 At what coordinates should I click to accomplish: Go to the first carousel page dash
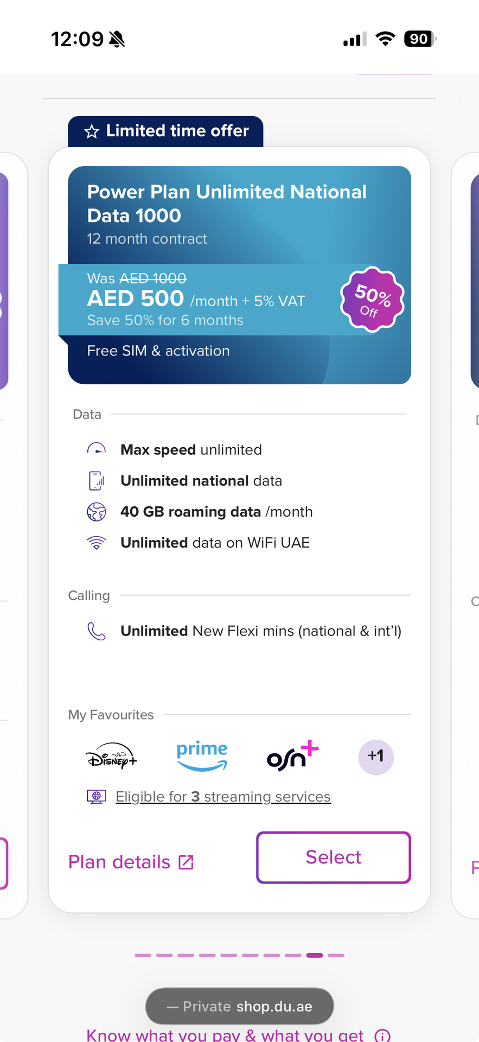(x=143, y=955)
